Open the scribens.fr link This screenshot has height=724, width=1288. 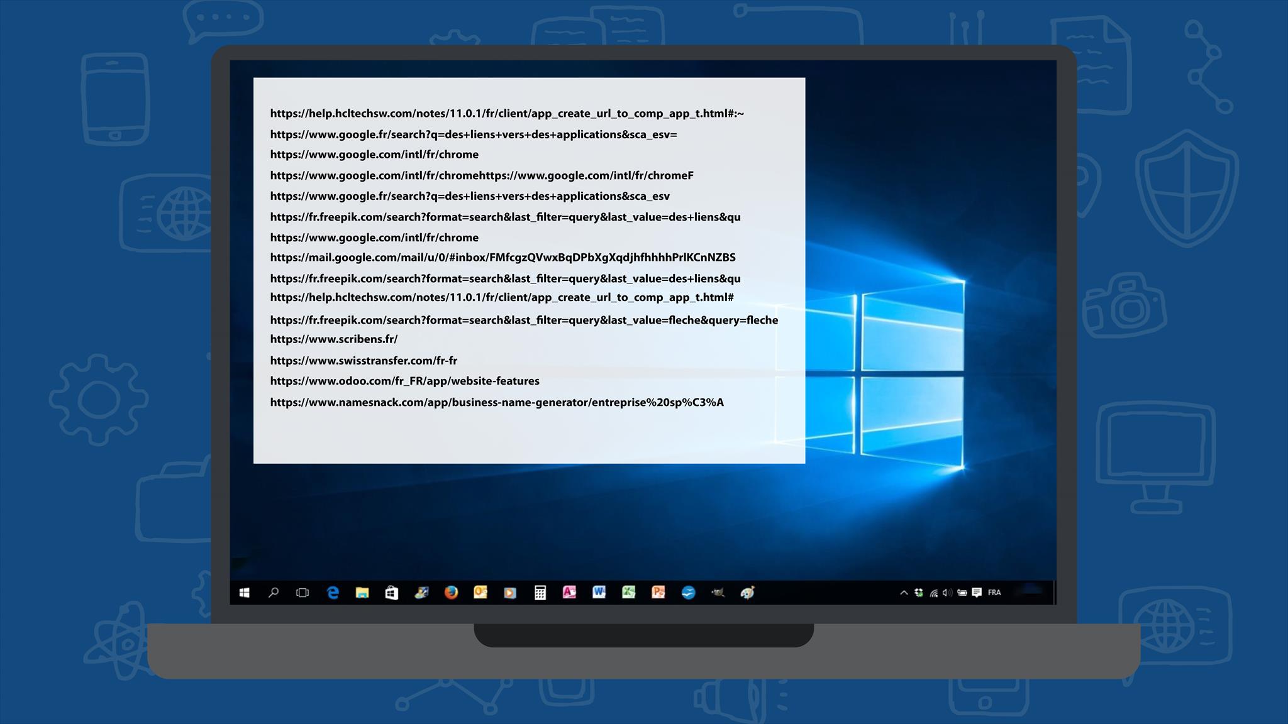coord(334,339)
